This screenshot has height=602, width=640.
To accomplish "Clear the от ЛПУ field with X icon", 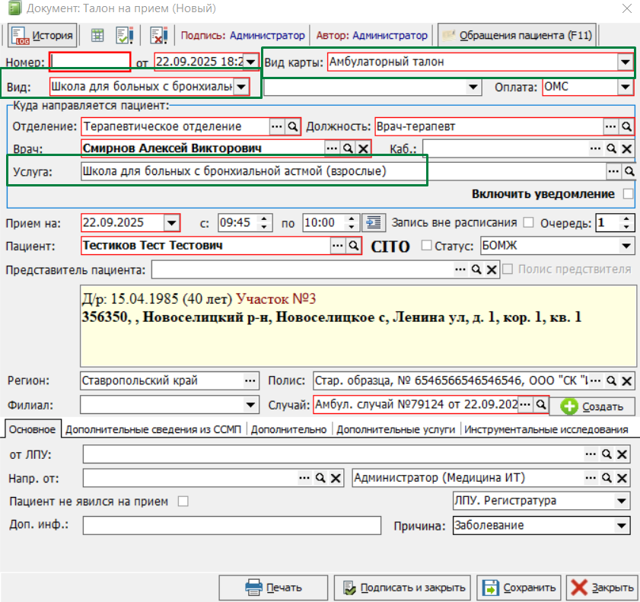I will point(622,454).
